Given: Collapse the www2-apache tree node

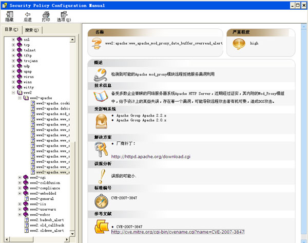Looking at the screenshot, I should (20, 98).
